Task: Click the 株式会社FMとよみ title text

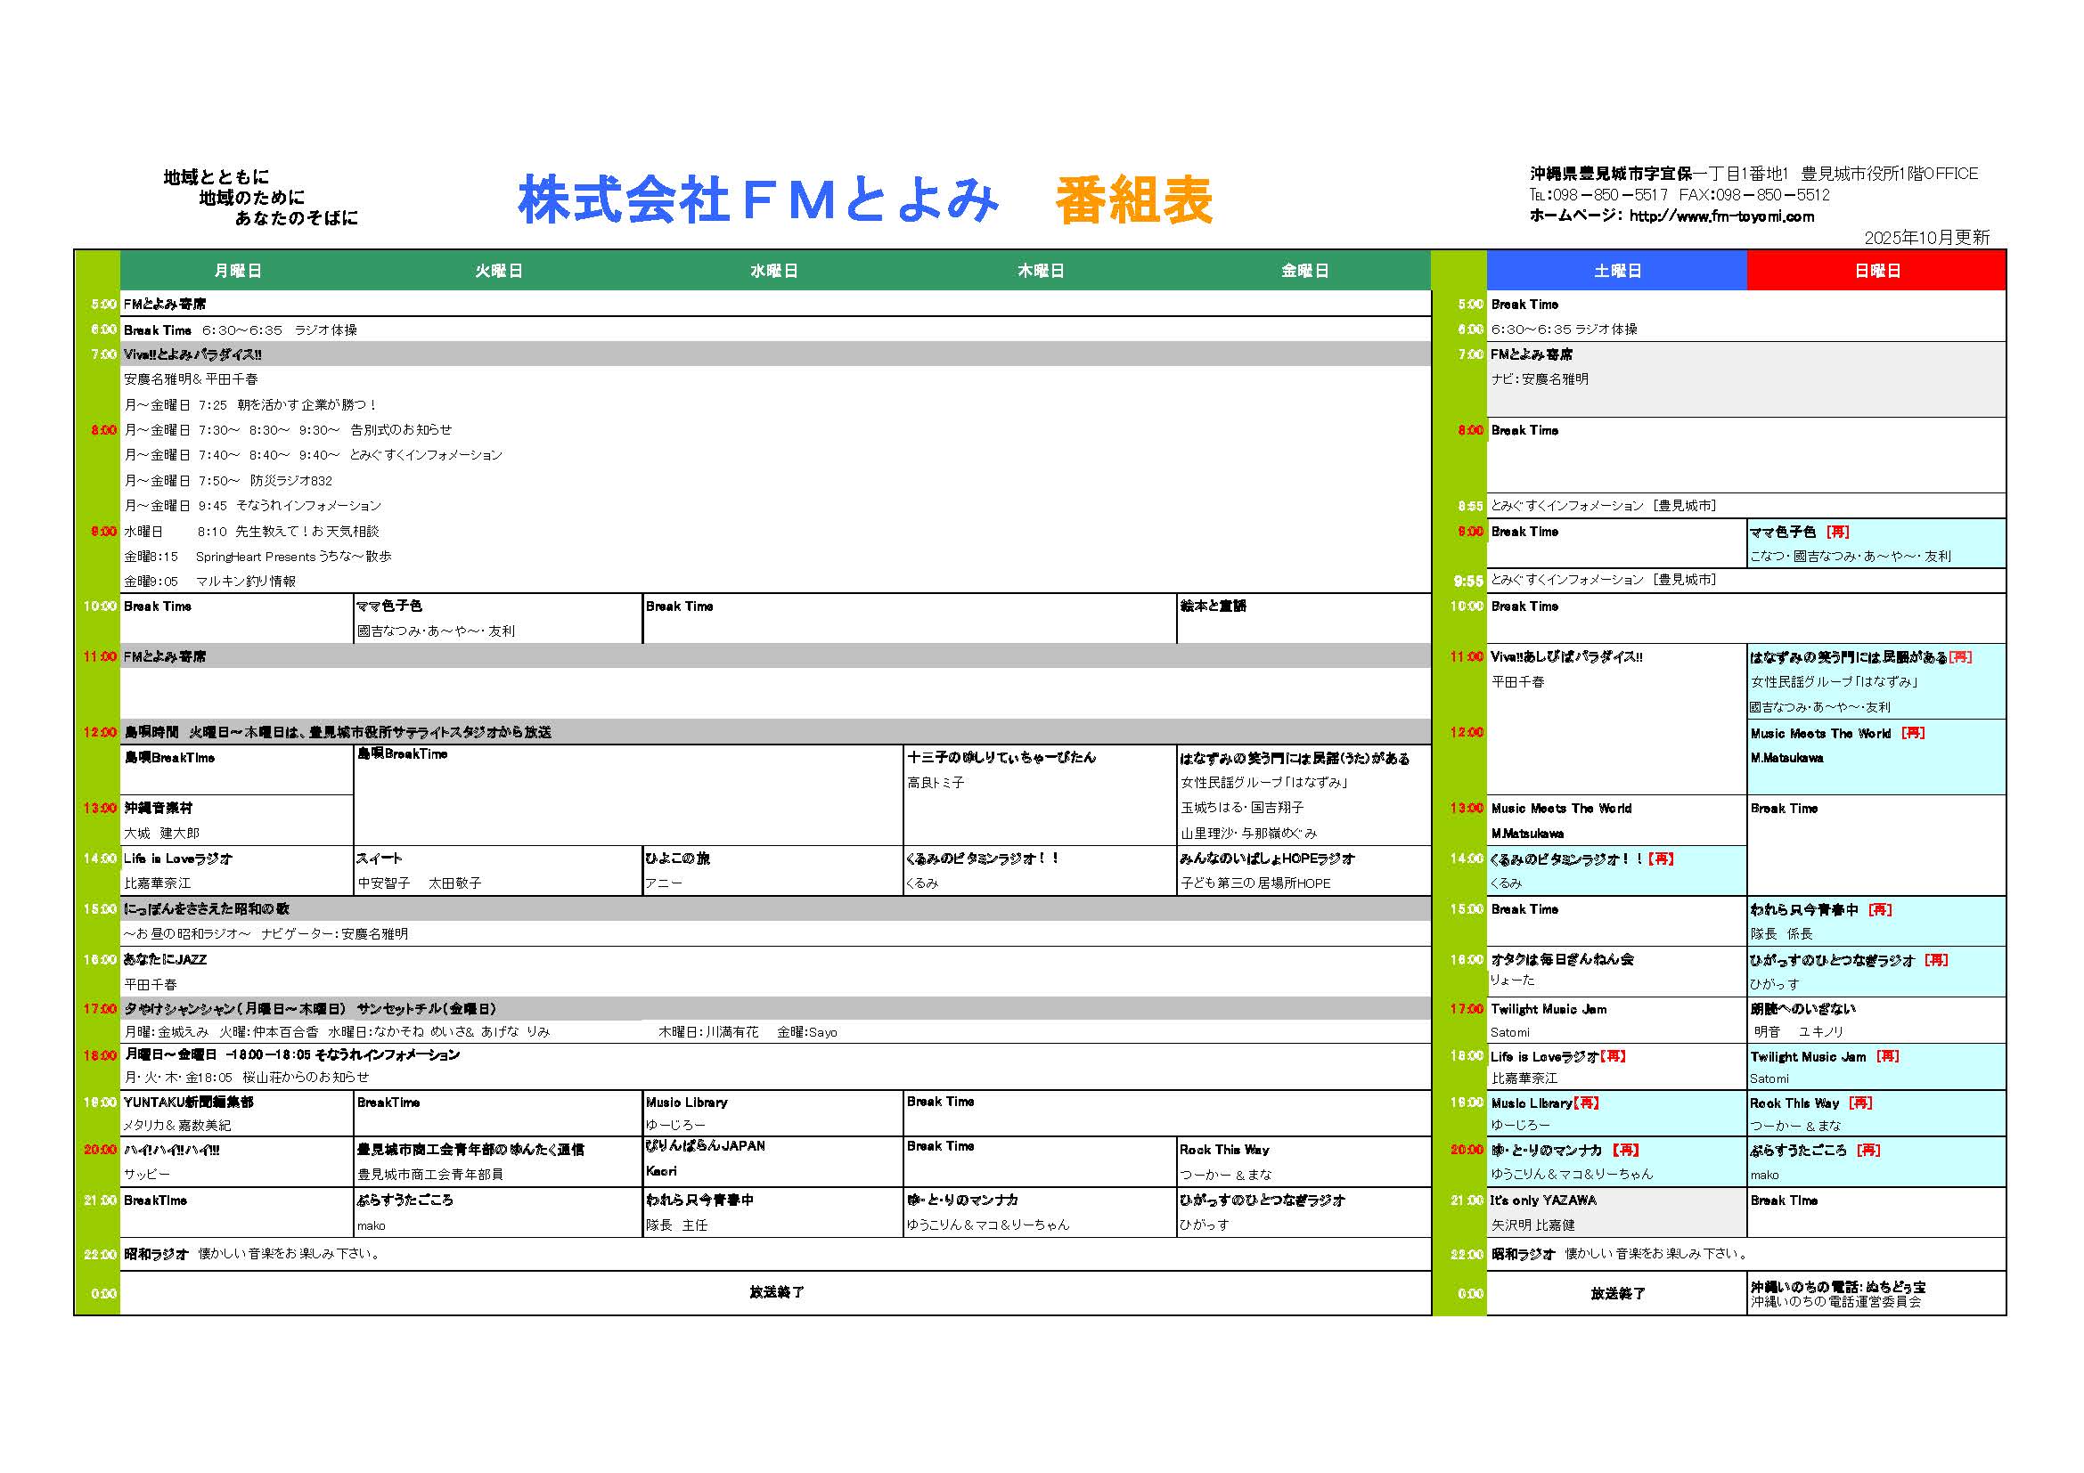Action: tap(758, 200)
